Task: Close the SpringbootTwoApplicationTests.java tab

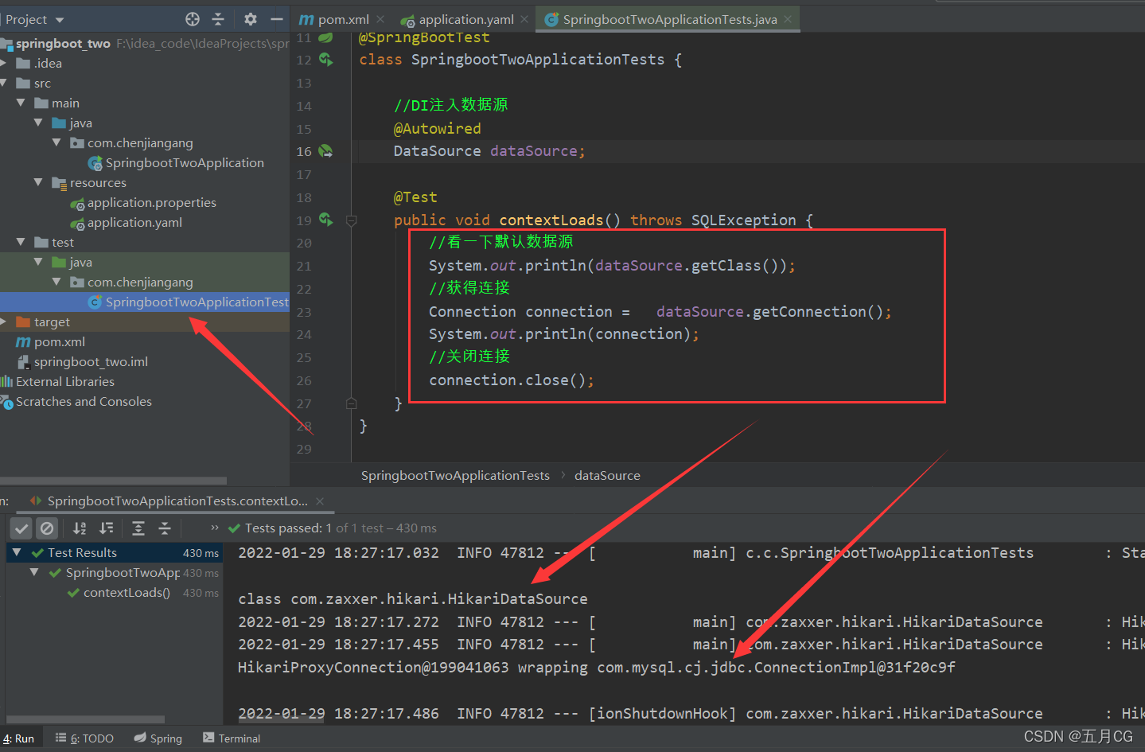Action: tap(788, 19)
